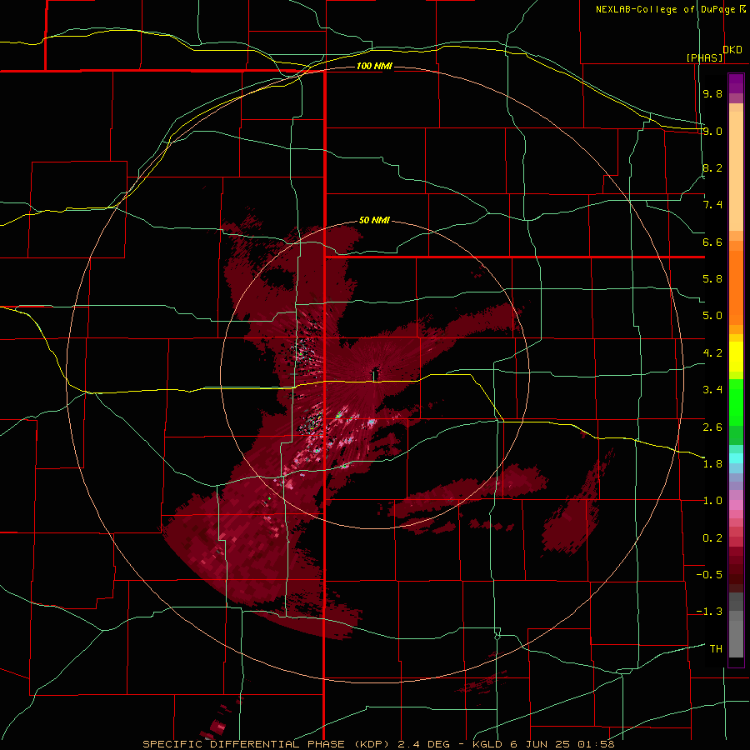Click the 5.8 value on color scale
Screen dimensions: 750x750
(712, 279)
